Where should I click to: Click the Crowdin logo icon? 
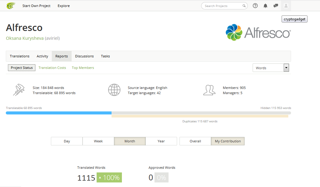11,6
